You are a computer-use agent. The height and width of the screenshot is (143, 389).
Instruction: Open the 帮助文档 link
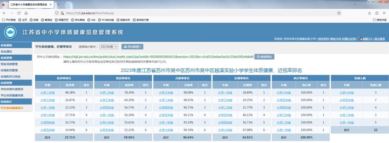pos(335,39)
